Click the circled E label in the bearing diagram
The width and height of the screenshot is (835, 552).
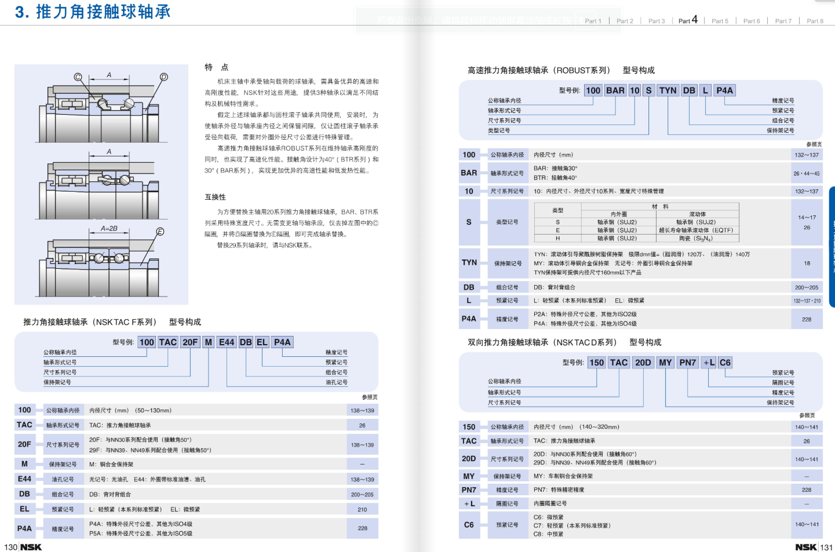click(161, 232)
